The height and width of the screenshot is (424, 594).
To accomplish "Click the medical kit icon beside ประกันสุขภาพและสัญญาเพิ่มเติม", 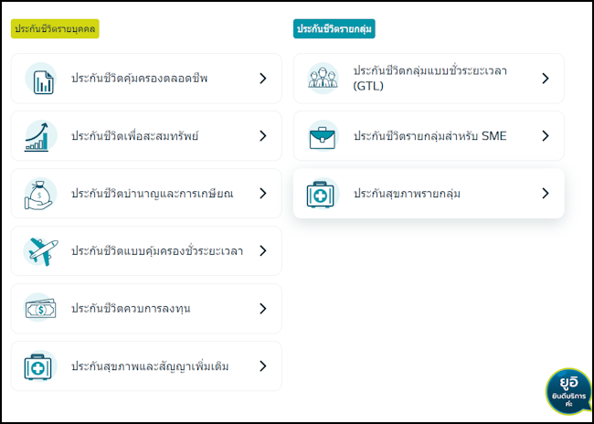I will point(41,366).
